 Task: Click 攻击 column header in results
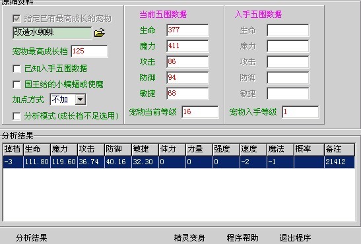91,150
